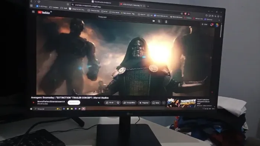
Task: Close the Avengers YouTube tab
Action: coord(144,6)
